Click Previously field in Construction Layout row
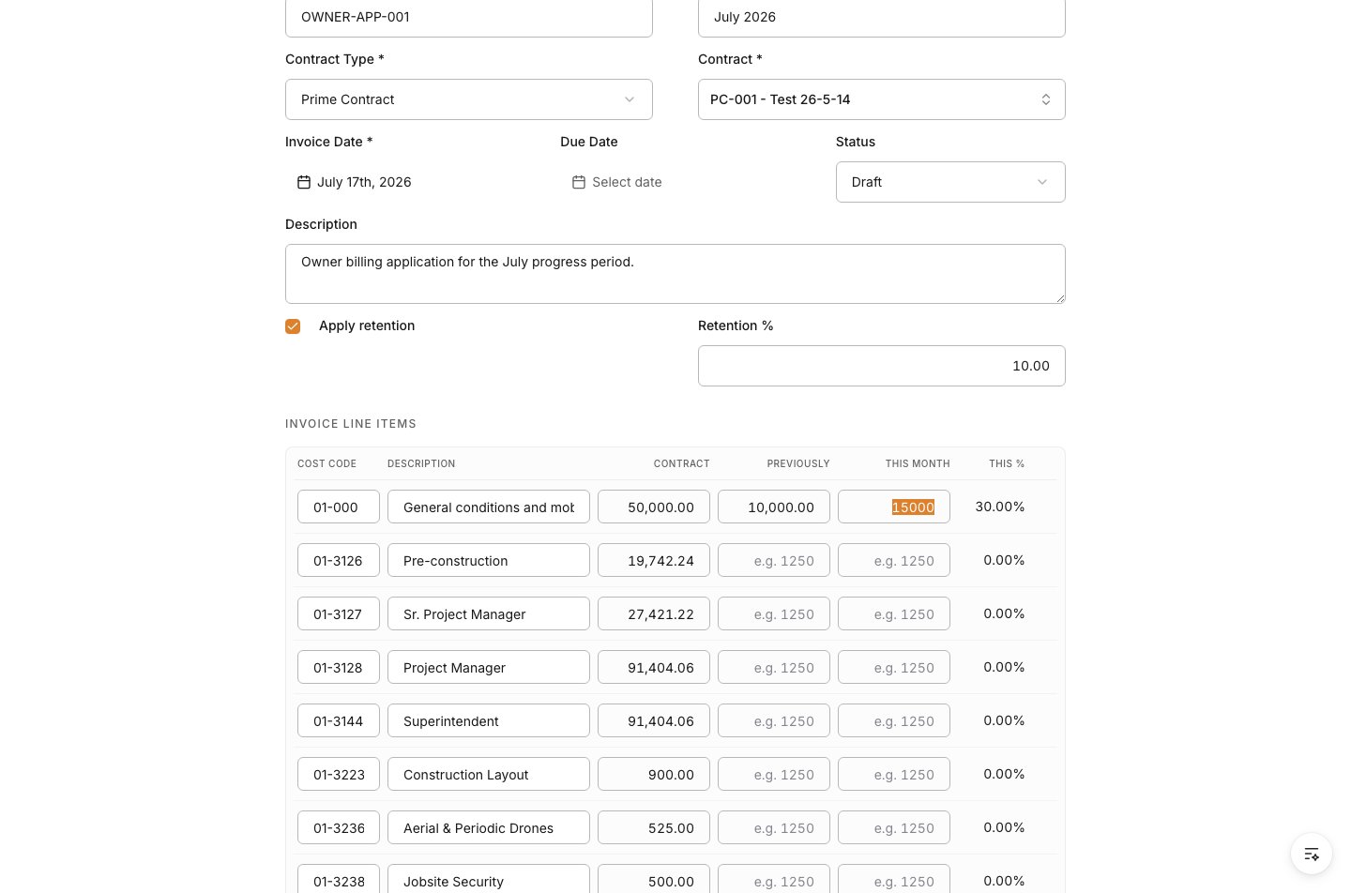 [774, 774]
